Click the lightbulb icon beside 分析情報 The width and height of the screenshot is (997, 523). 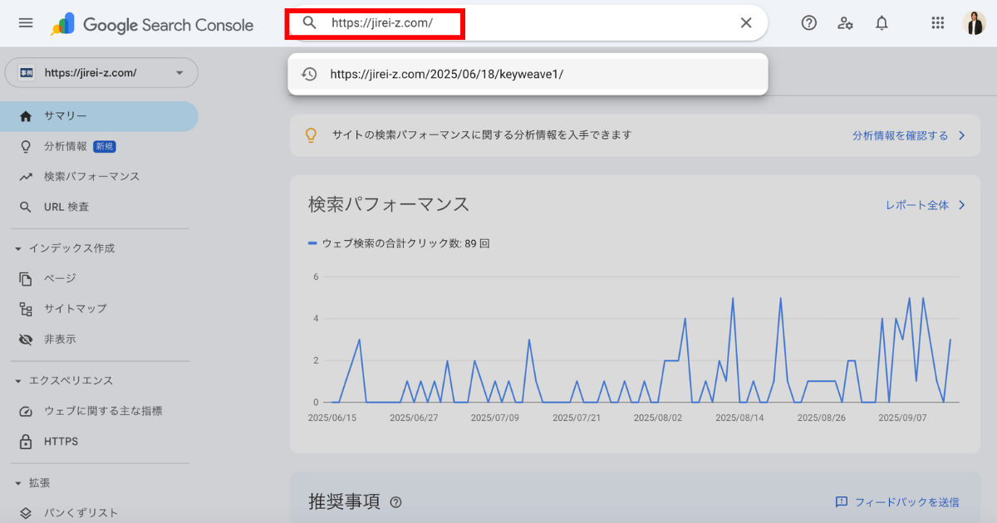click(x=26, y=146)
